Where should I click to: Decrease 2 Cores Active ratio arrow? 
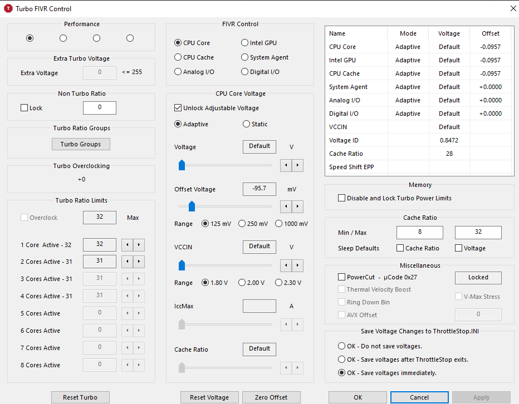coord(128,262)
